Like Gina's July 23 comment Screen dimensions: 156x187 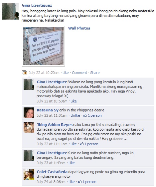pos(72,163)
